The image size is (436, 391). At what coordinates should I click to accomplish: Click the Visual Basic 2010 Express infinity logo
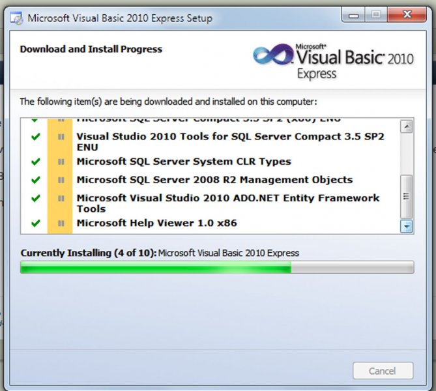click(273, 54)
